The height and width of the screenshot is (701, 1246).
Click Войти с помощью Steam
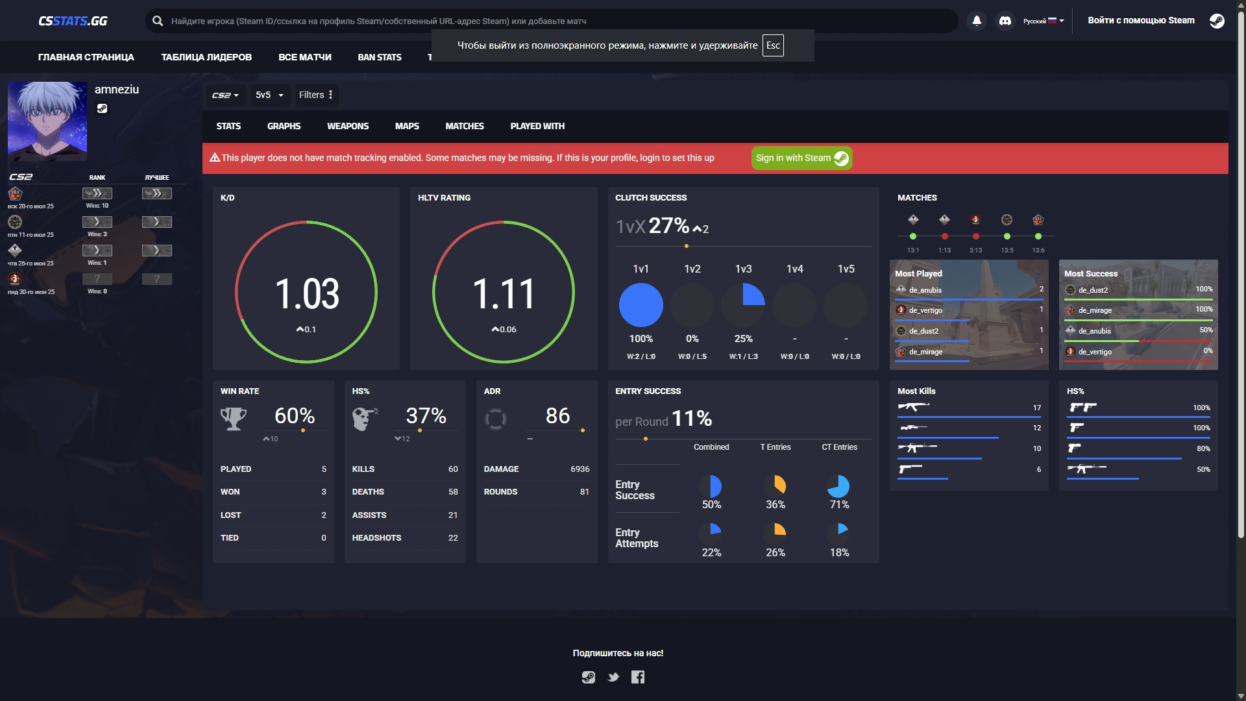pyautogui.click(x=1141, y=20)
